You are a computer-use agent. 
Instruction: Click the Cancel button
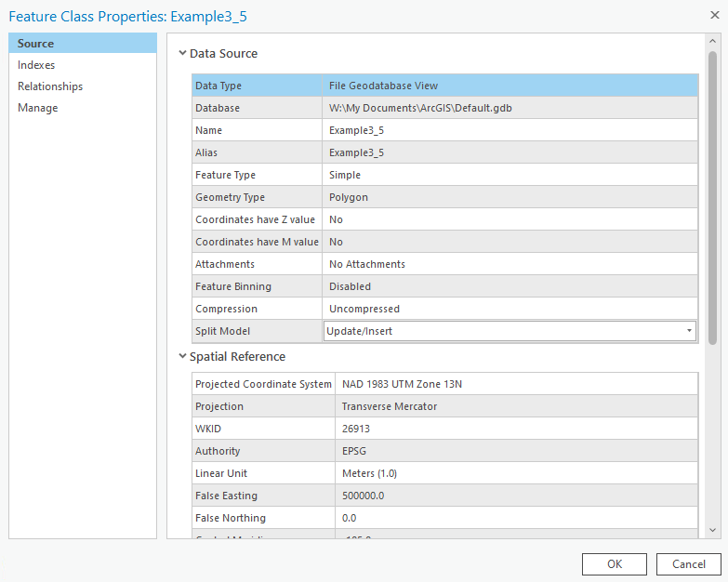(x=688, y=564)
